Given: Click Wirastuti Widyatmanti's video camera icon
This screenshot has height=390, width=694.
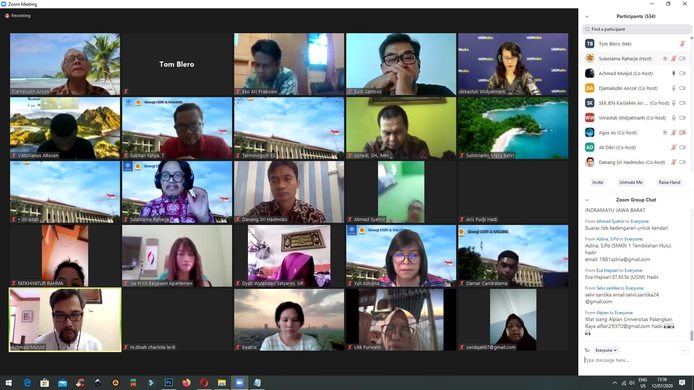Looking at the screenshot, I should tap(682, 118).
